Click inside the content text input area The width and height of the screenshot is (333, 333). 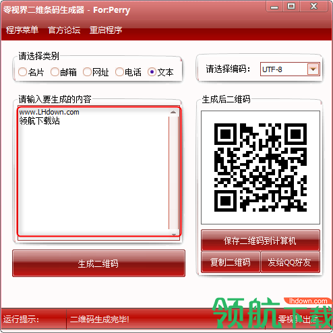click(93, 171)
